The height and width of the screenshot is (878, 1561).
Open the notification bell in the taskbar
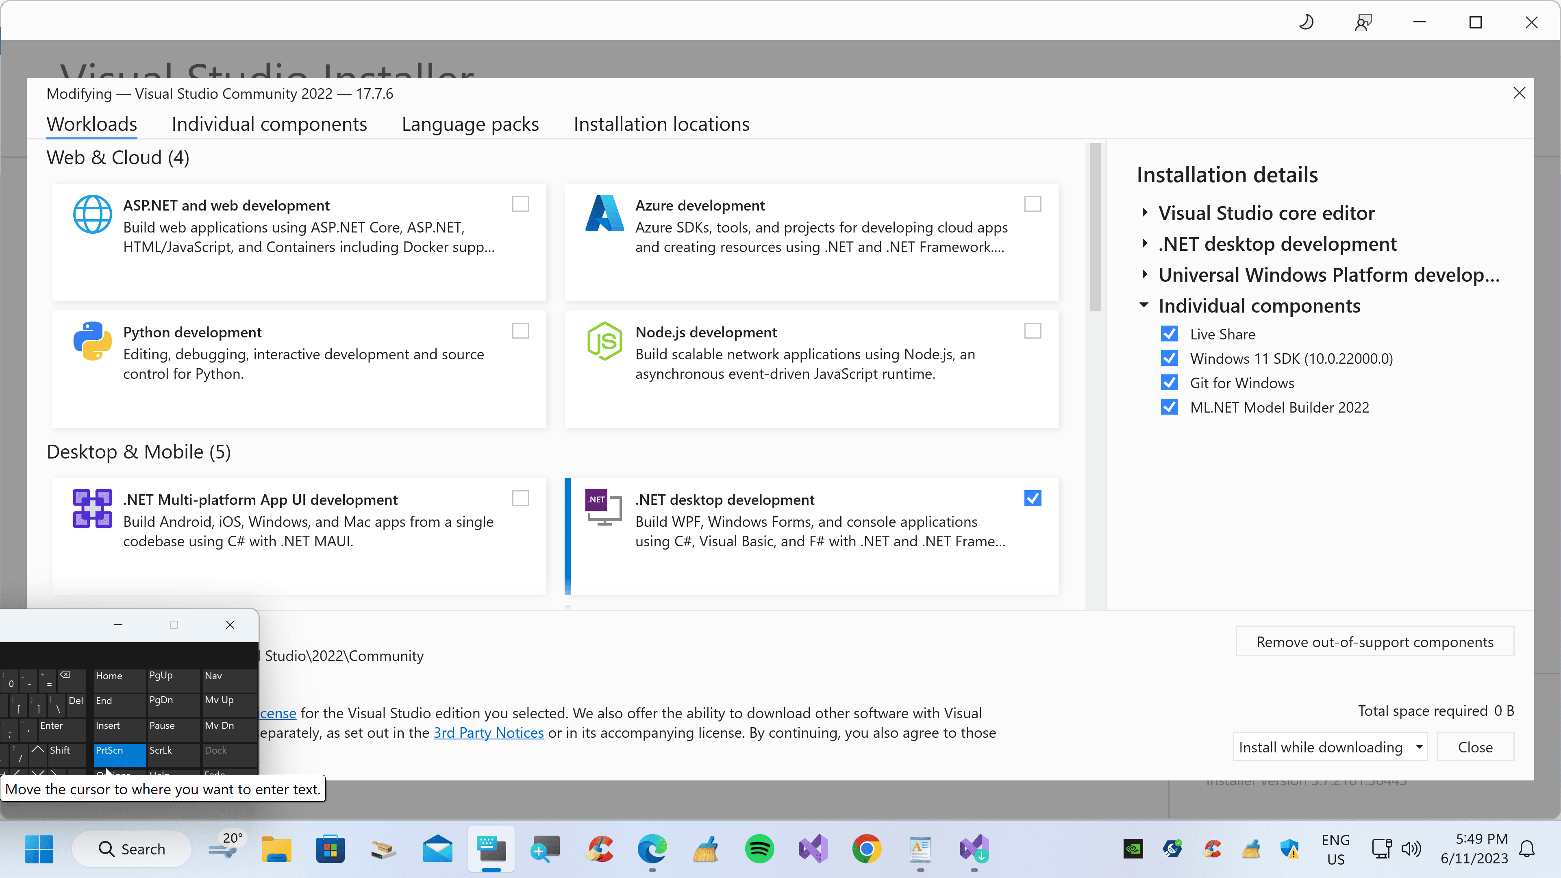1527,849
